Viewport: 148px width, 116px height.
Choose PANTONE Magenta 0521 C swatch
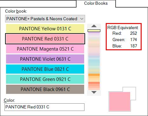[45, 49]
